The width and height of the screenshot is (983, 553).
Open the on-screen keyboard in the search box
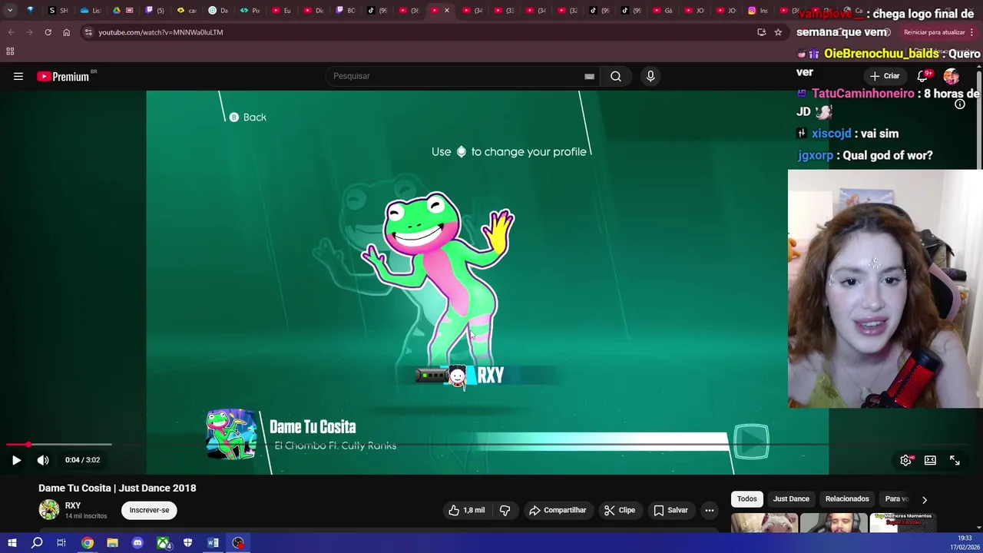589,76
